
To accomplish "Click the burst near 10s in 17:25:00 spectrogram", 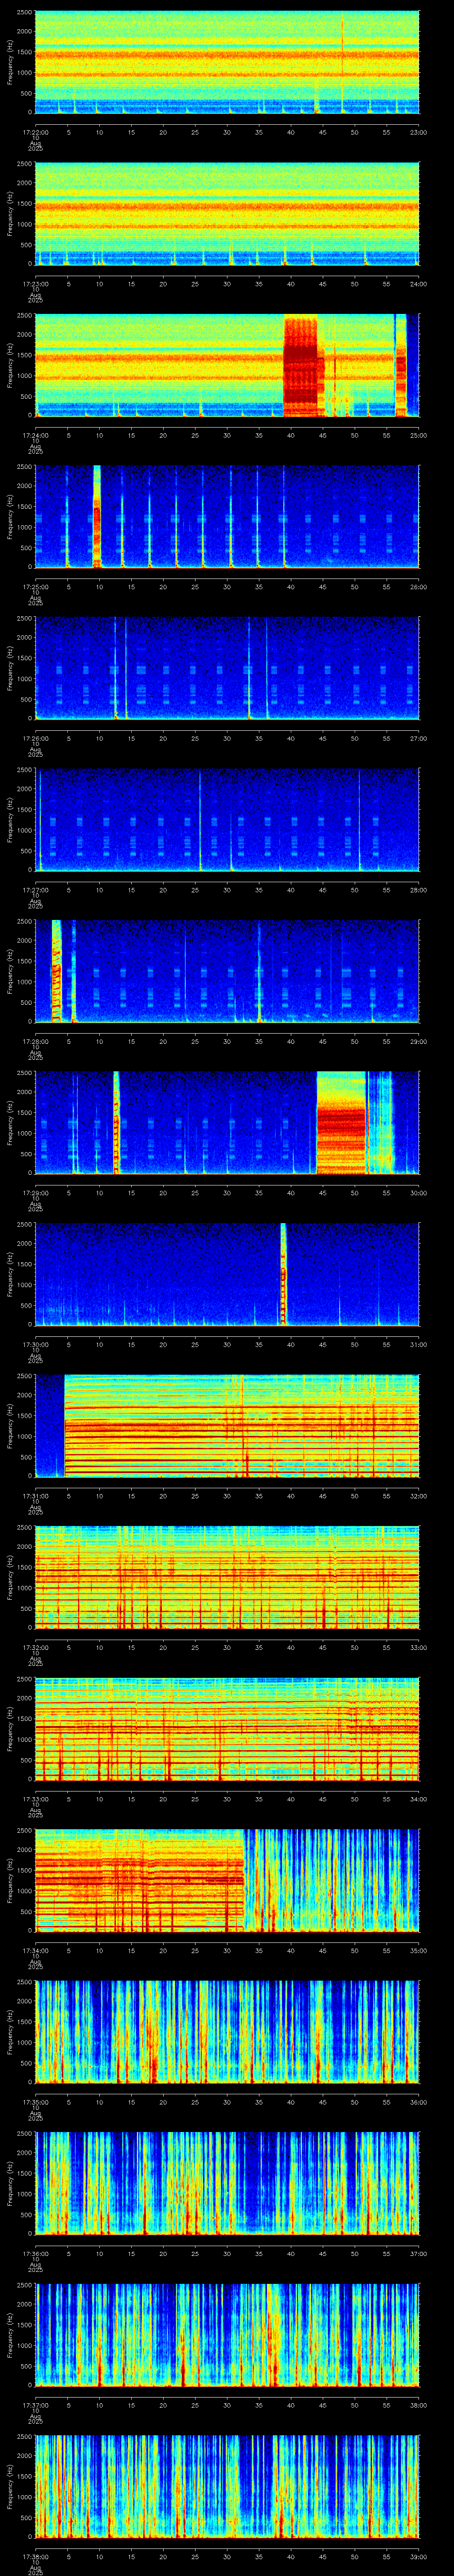I will (x=97, y=517).
